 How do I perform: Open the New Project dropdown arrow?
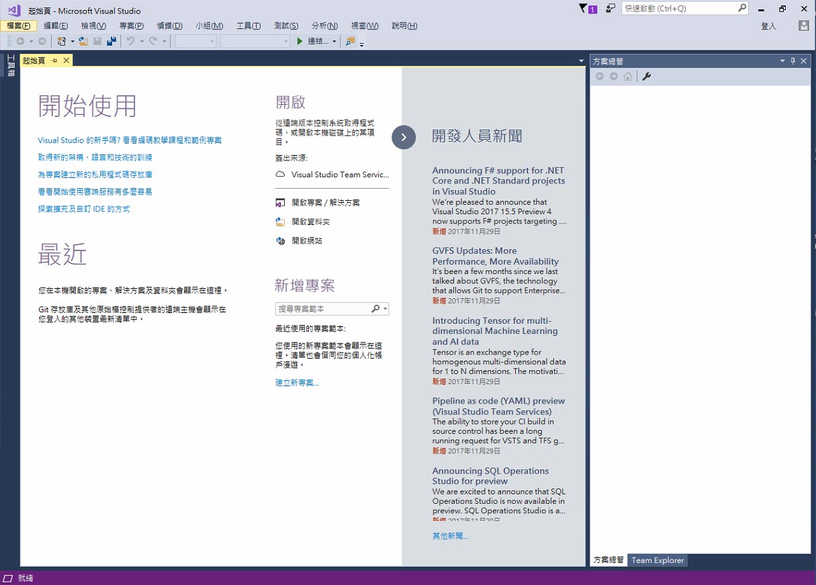(73, 42)
